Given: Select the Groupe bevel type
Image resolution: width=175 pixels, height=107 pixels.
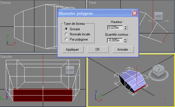Looking at the screenshot, I should [67, 29].
